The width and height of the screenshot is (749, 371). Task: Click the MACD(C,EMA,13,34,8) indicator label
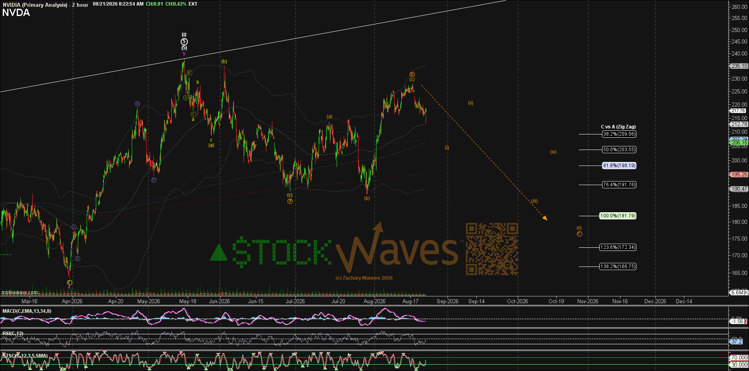pos(27,311)
